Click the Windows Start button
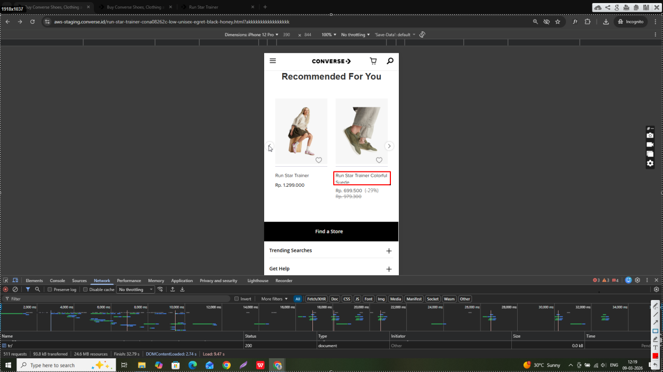Viewport: 663px width, 372px height. tap(8, 365)
